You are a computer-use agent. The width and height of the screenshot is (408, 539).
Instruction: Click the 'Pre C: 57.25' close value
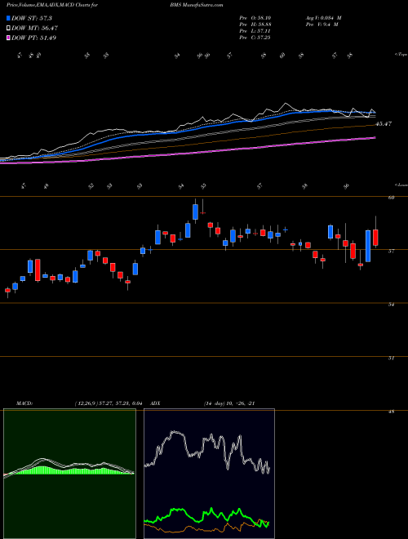click(x=255, y=38)
